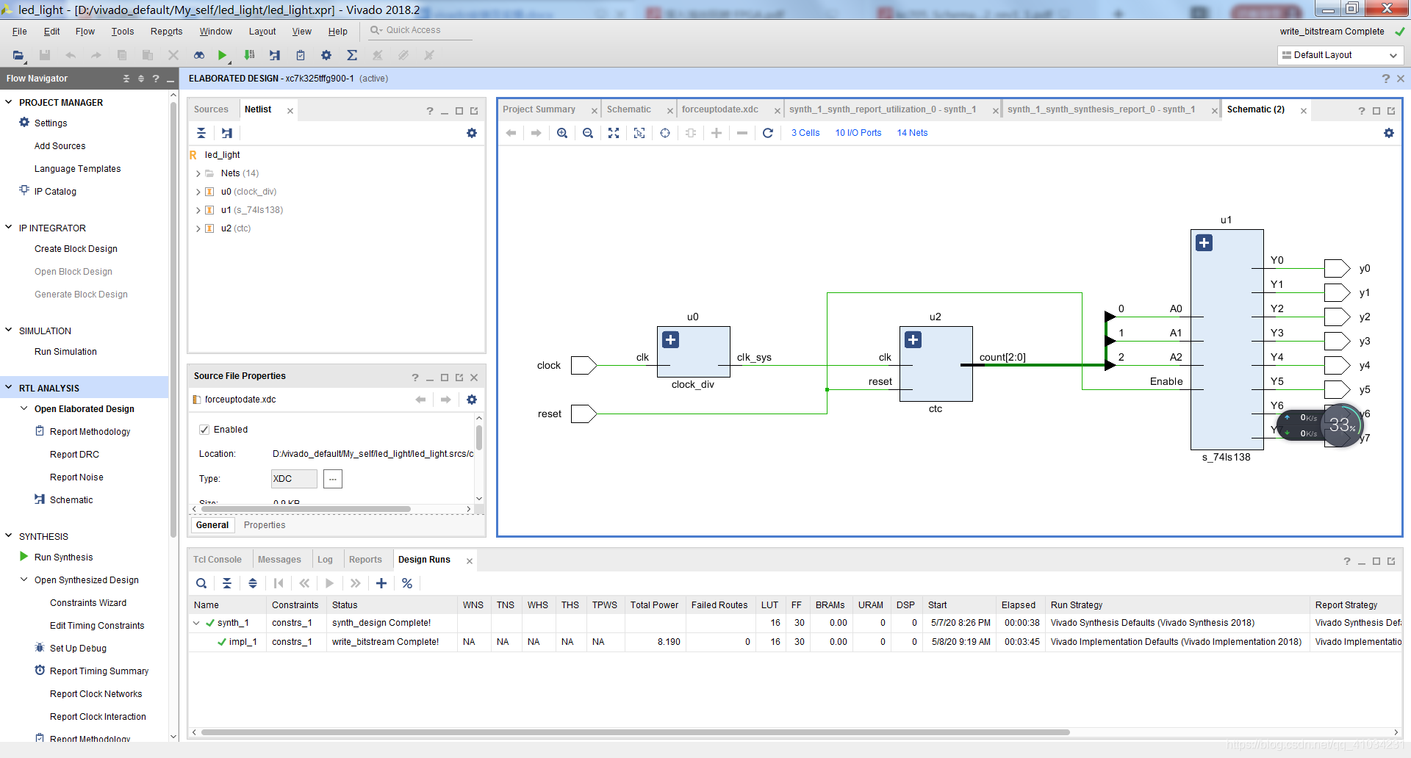Collapse the RTL ANALYSIS section

click(x=9, y=388)
